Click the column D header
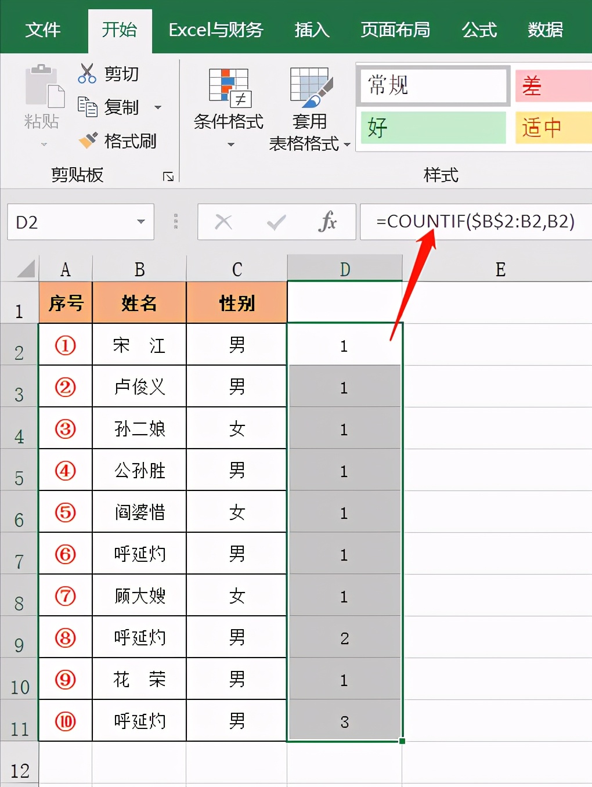This screenshot has height=787, width=592. point(345,268)
